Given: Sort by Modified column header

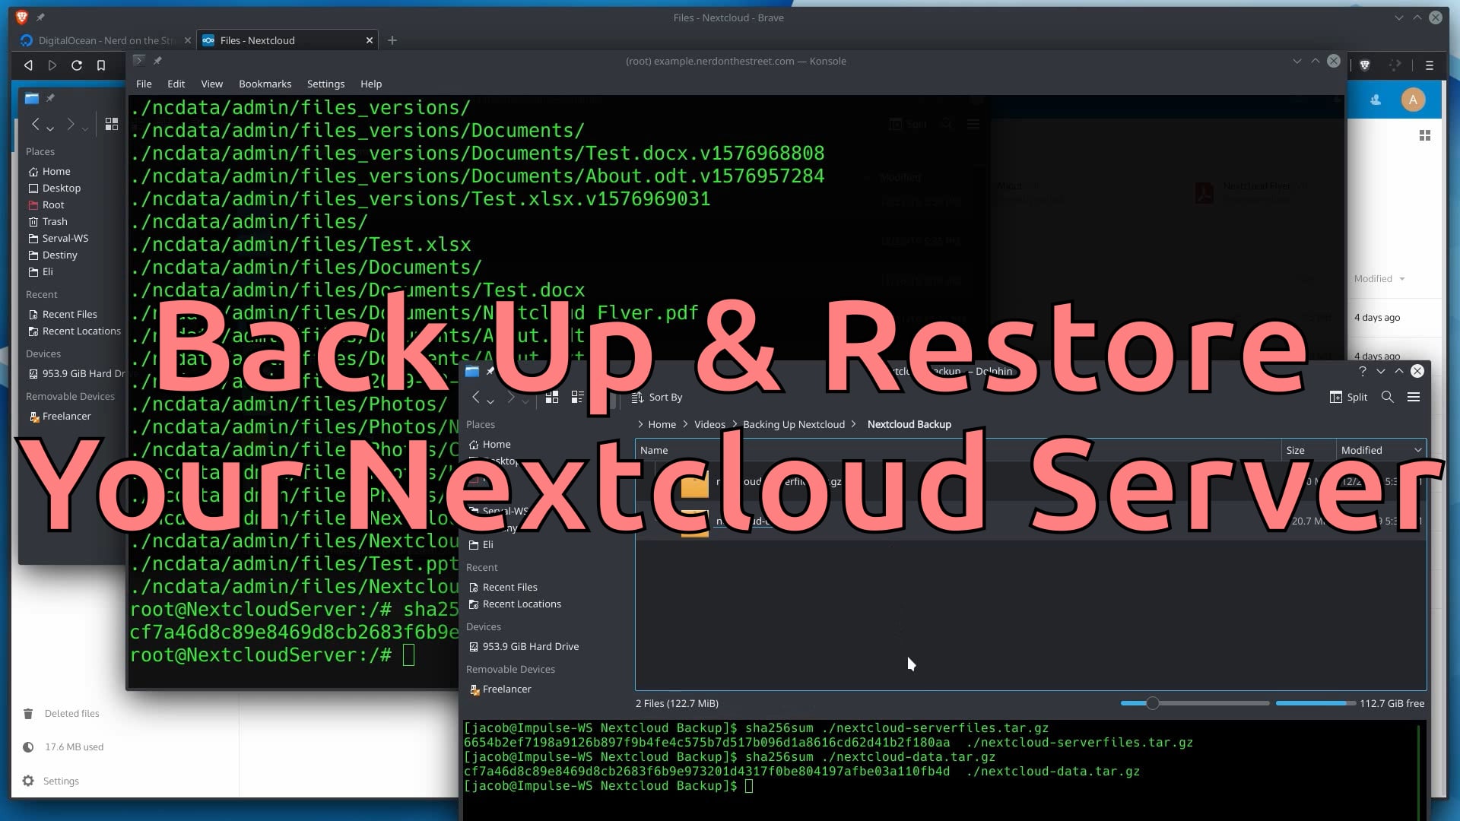Looking at the screenshot, I should click(1380, 450).
